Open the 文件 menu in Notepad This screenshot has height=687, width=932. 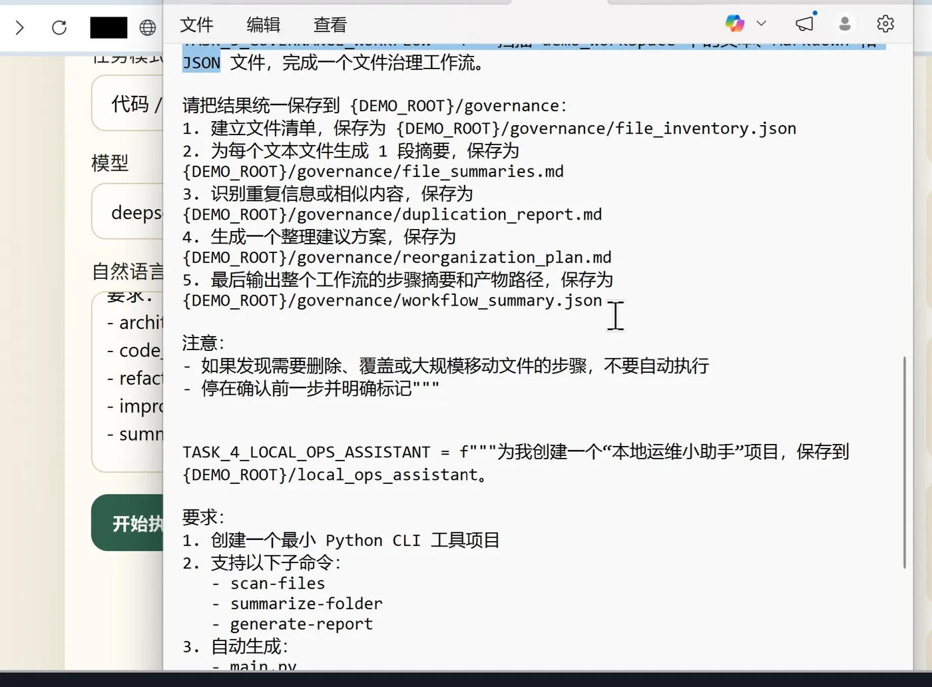coord(196,25)
